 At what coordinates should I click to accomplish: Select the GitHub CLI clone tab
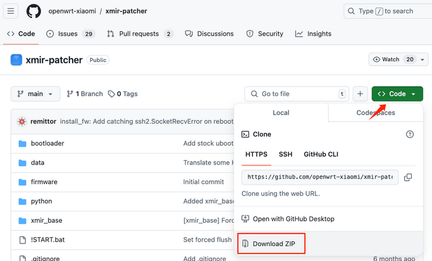321,154
